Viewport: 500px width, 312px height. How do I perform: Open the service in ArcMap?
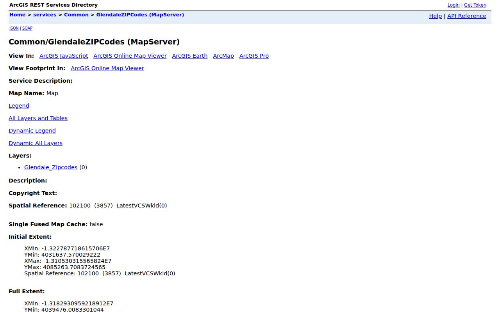[223, 56]
